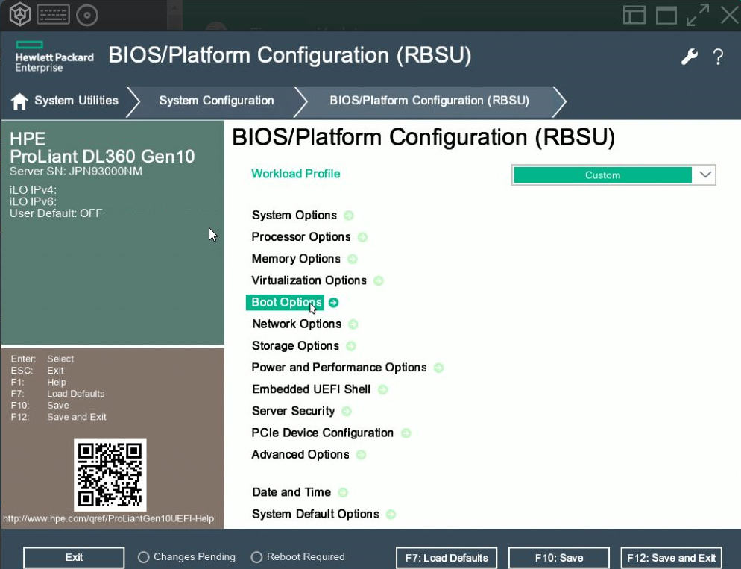Image resolution: width=741 pixels, height=569 pixels.
Task: Go to System Configuration breadcrumb
Action: [216, 101]
